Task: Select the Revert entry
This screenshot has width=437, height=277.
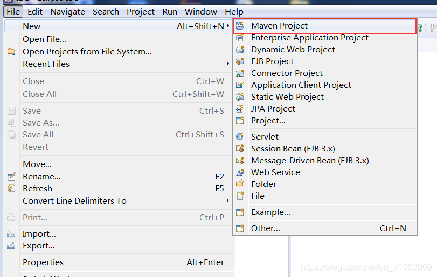Action: (x=119, y=147)
